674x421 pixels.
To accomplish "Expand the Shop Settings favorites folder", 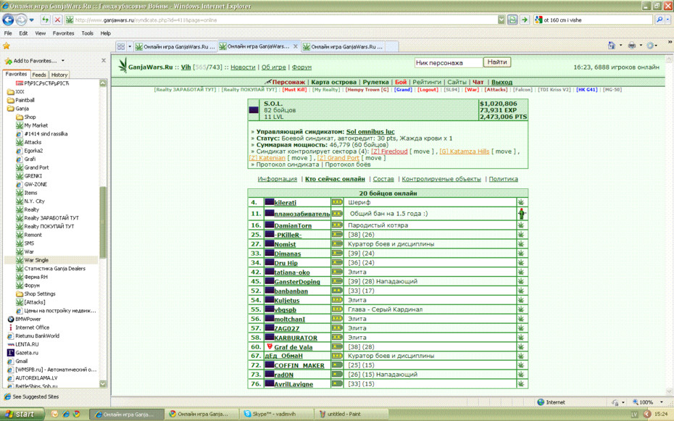I will coord(36,294).
